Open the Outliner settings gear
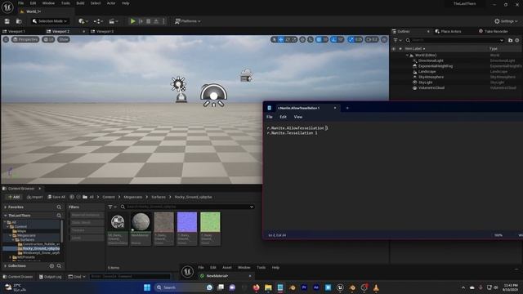This screenshot has height=294, width=523. [x=517, y=40]
